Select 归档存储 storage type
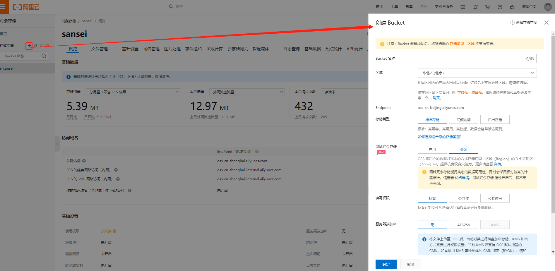 click(495, 120)
